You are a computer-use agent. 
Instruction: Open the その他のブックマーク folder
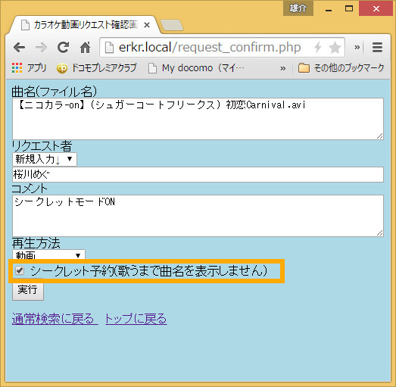pyautogui.click(x=341, y=68)
